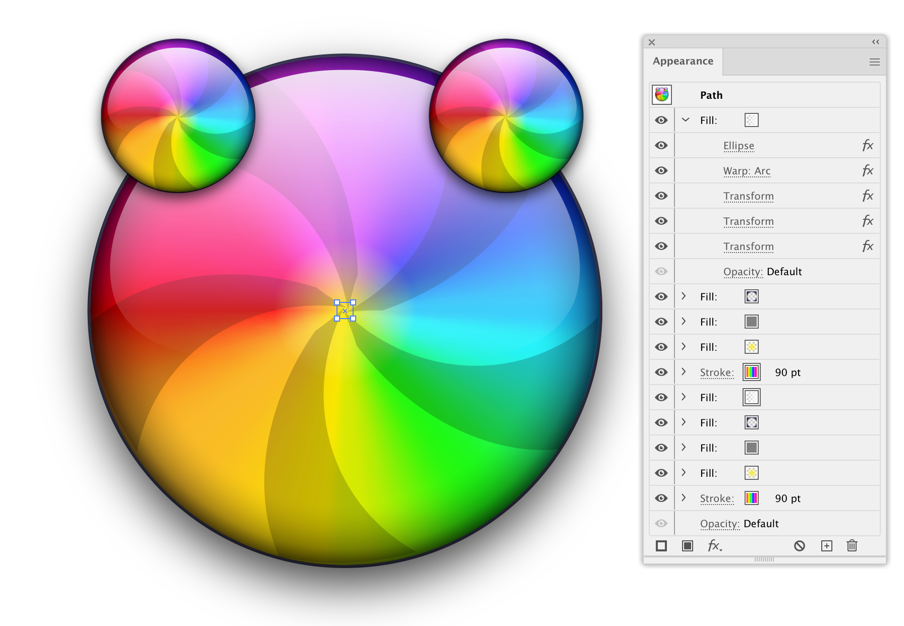
Task: Hide the upper 90 pt Stroke via eye icon
Action: click(x=661, y=372)
